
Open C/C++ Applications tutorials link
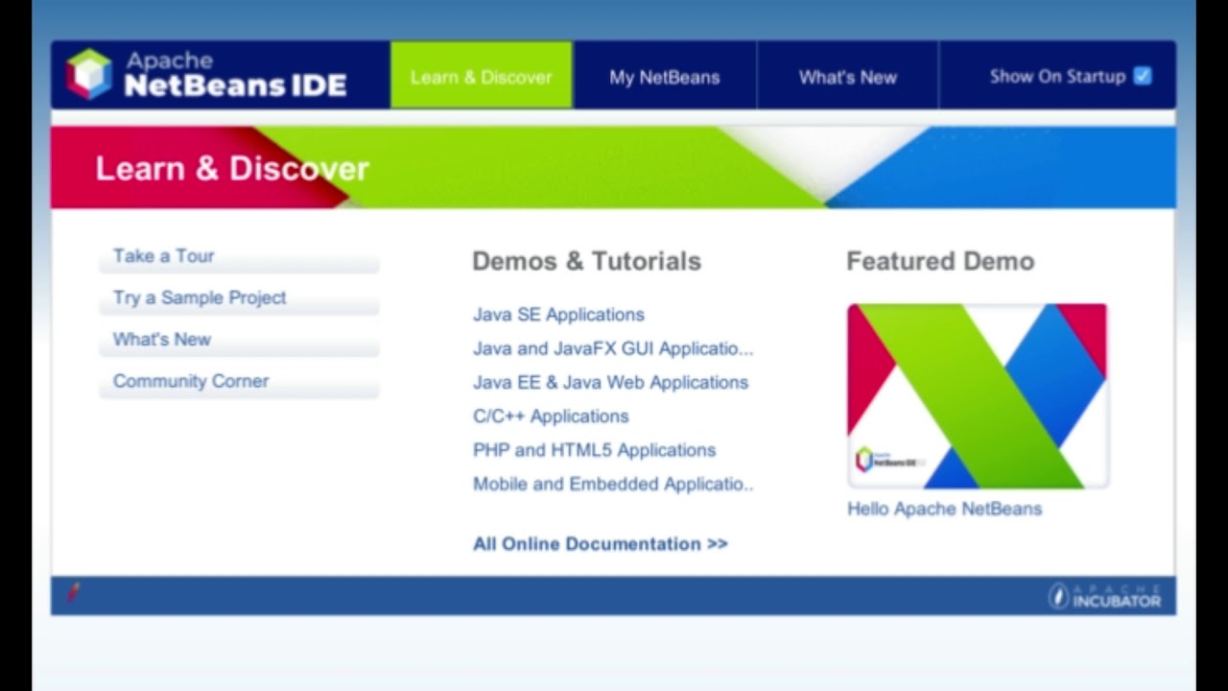click(551, 416)
